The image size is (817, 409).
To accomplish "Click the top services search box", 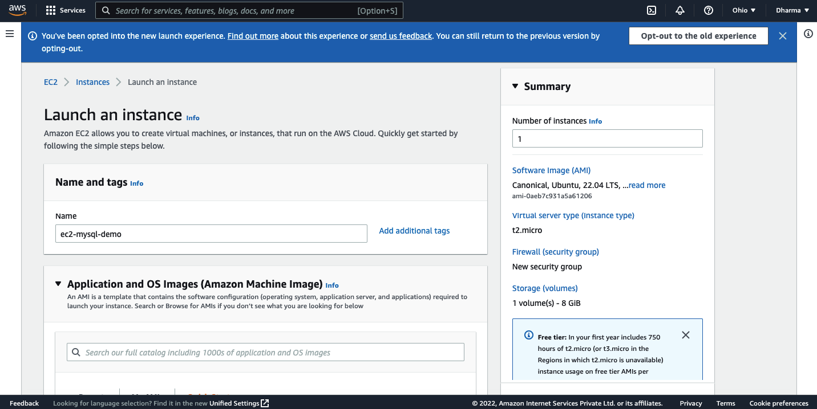I will point(249,10).
